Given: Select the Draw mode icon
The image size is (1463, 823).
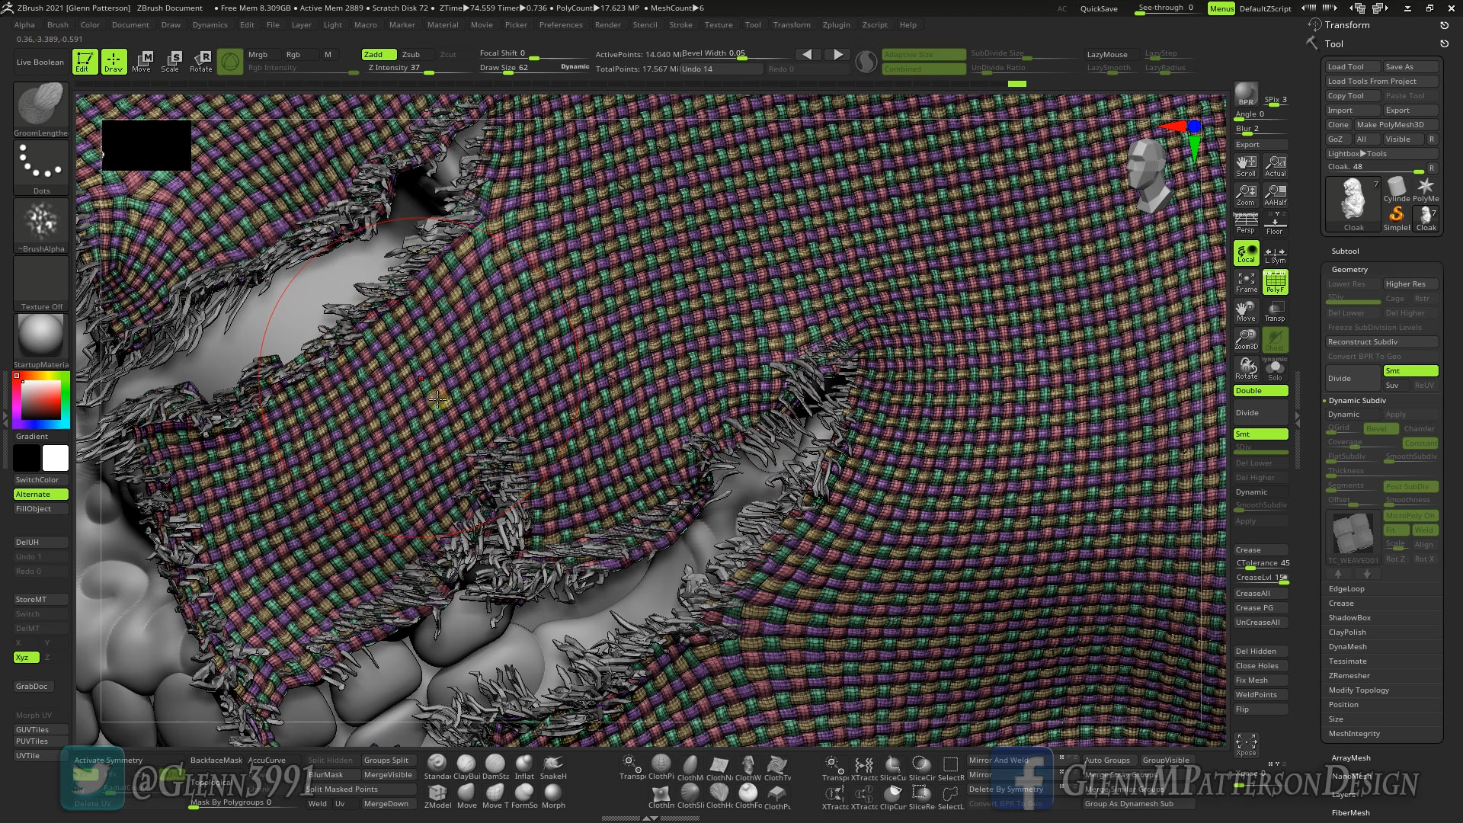Looking at the screenshot, I should coord(114,61).
